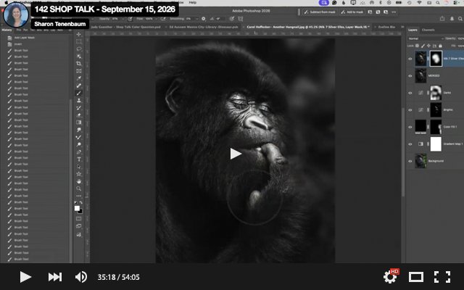Image resolution: width=464 pixels, height=290 pixels.
Task: Toggle lock all padlock icon
Action: coord(440,46)
